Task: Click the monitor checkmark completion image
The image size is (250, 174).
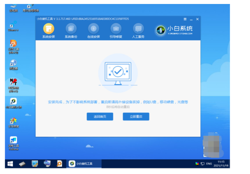Action: (118, 73)
